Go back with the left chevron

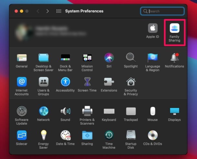click(38, 11)
